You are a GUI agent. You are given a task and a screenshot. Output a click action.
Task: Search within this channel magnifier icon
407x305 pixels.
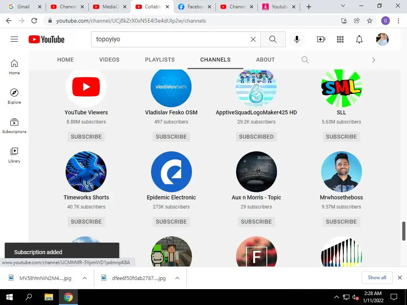coord(305,60)
